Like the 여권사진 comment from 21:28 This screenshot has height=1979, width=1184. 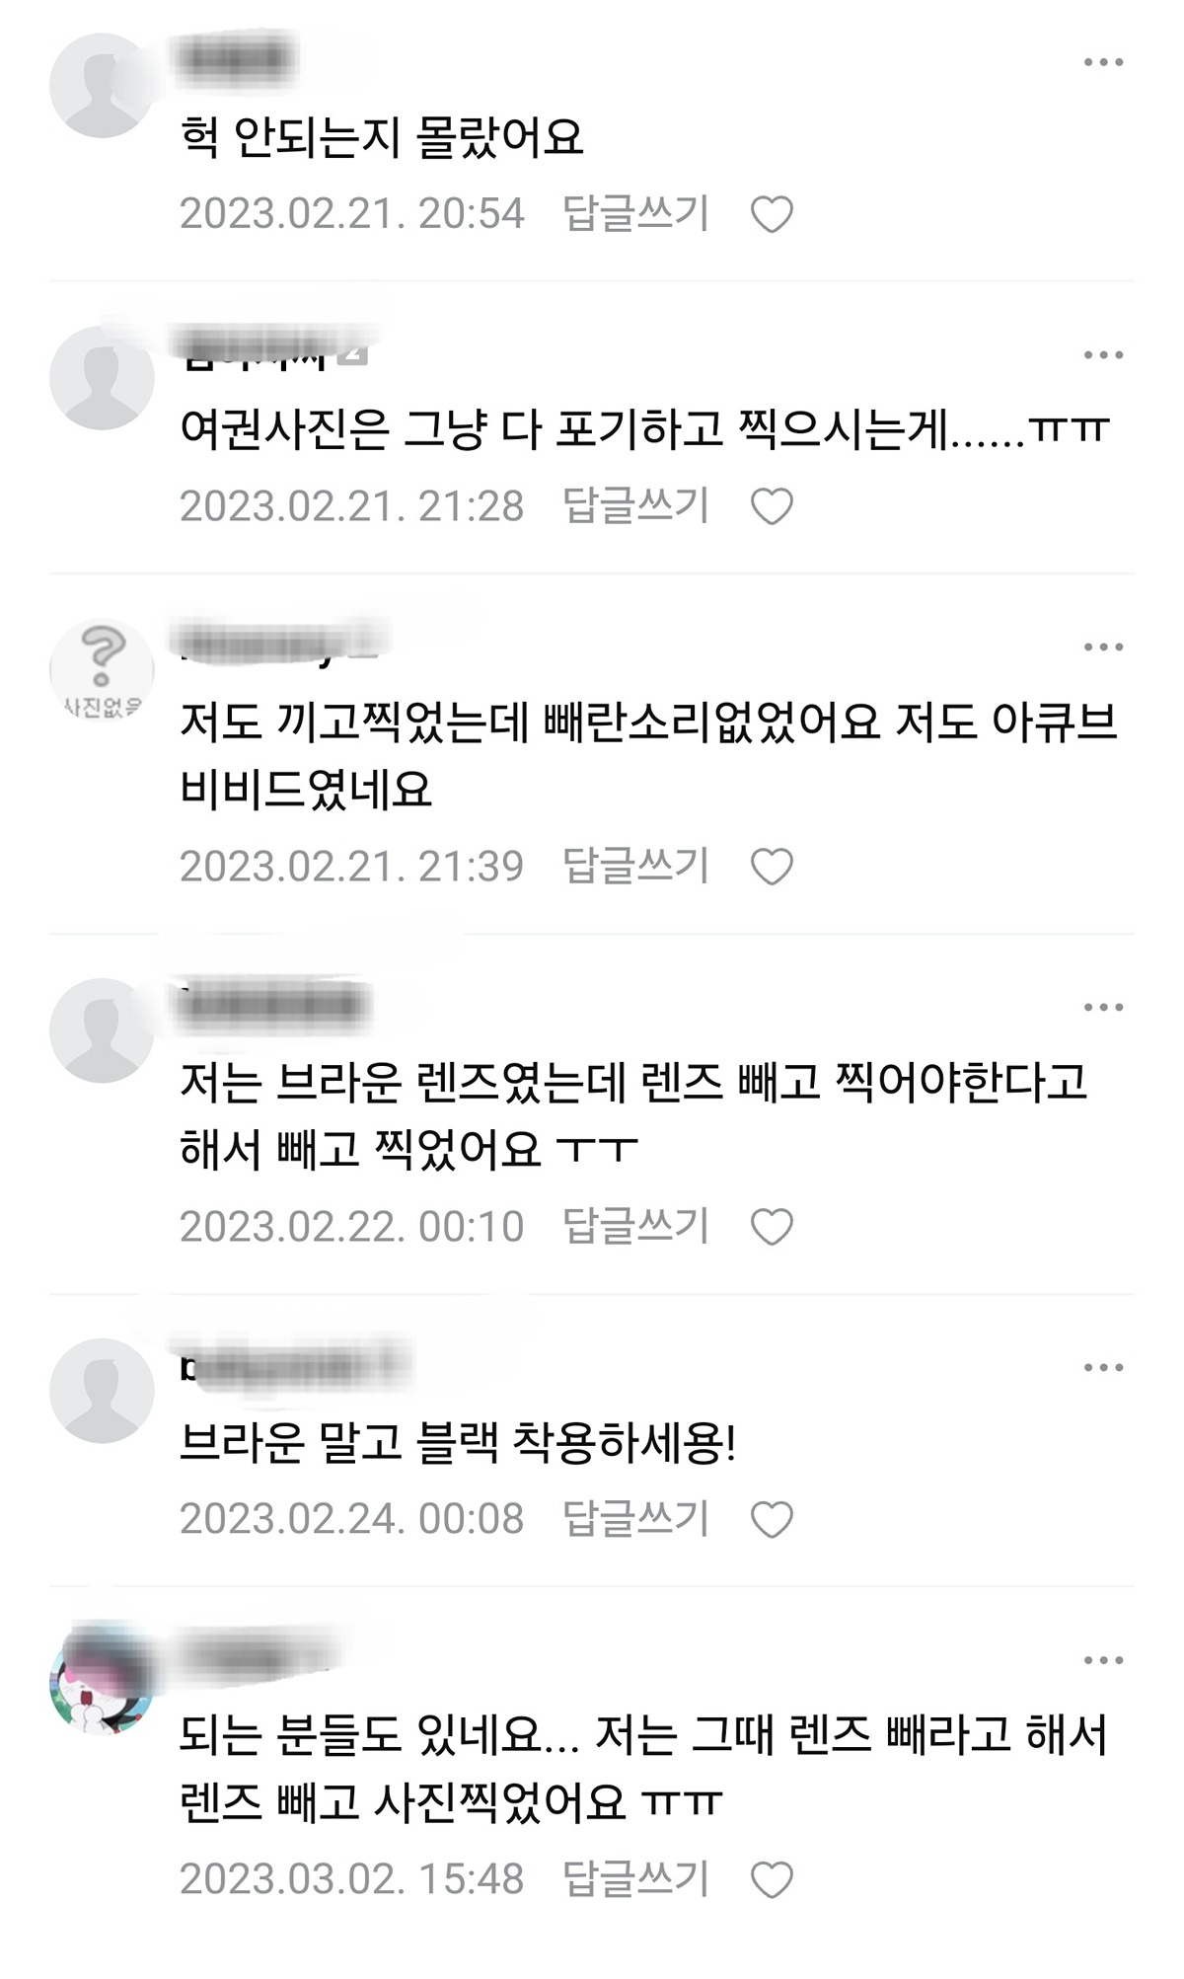point(772,506)
